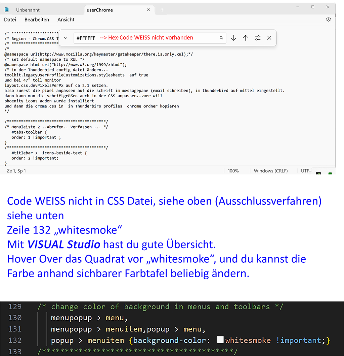
Task: Click Windows (CRLF) line ending indicator
Action: [271, 171]
